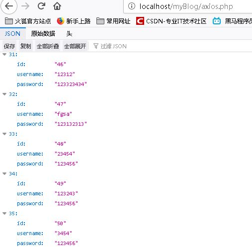252x251 pixels.
Task: Click the forward navigation arrow
Action: (25, 6)
